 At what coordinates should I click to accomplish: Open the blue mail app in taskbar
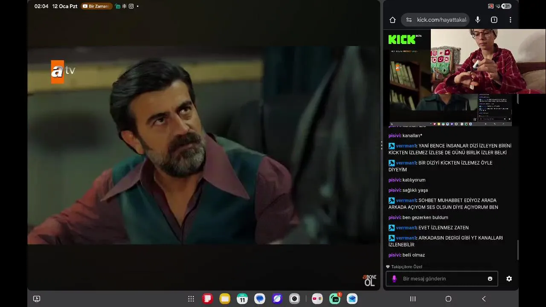coord(352,299)
